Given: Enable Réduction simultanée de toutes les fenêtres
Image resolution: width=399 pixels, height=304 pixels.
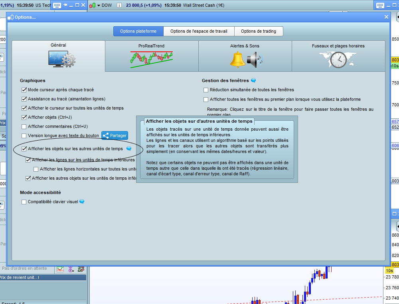Looking at the screenshot, I should [x=206, y=90].
